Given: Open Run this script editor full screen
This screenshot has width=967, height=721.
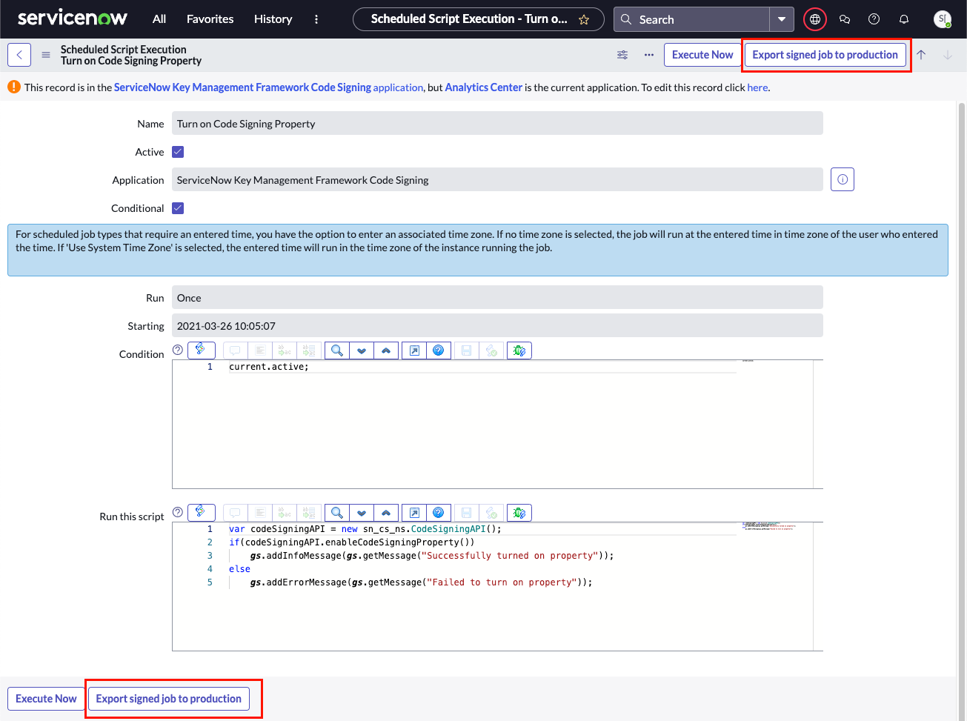Looking at the screenshot, I should tap(415, 512).
